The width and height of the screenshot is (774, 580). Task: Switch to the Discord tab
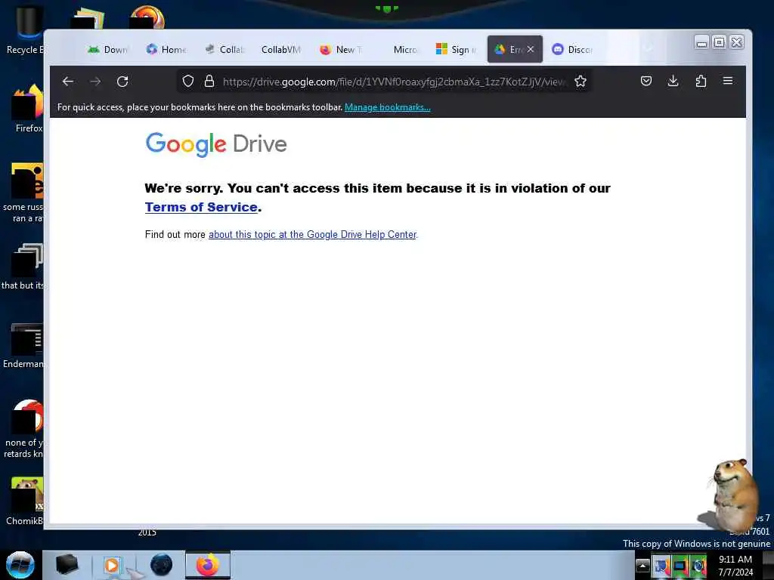572,49
